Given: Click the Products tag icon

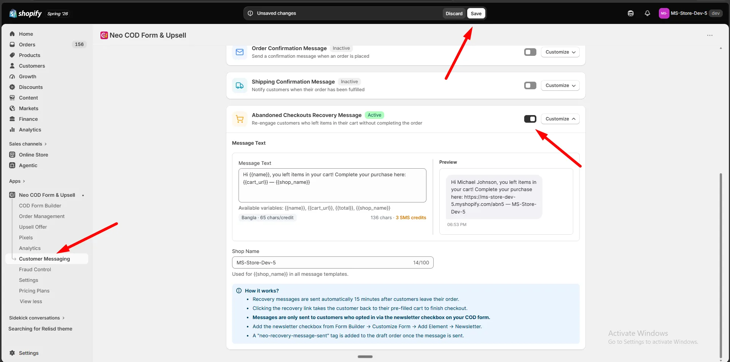Looking at the screenshot, I should [x=12, y=55].
